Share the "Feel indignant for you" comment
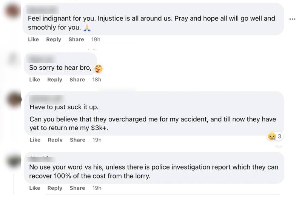Viewport: 302px width, 200px height. pyautogui.click(x=76, y=39)
